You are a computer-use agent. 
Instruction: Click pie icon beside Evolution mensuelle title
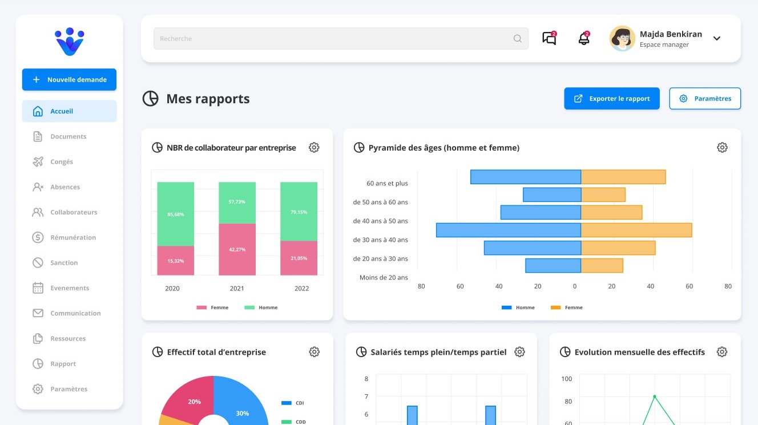click(565, 352)
